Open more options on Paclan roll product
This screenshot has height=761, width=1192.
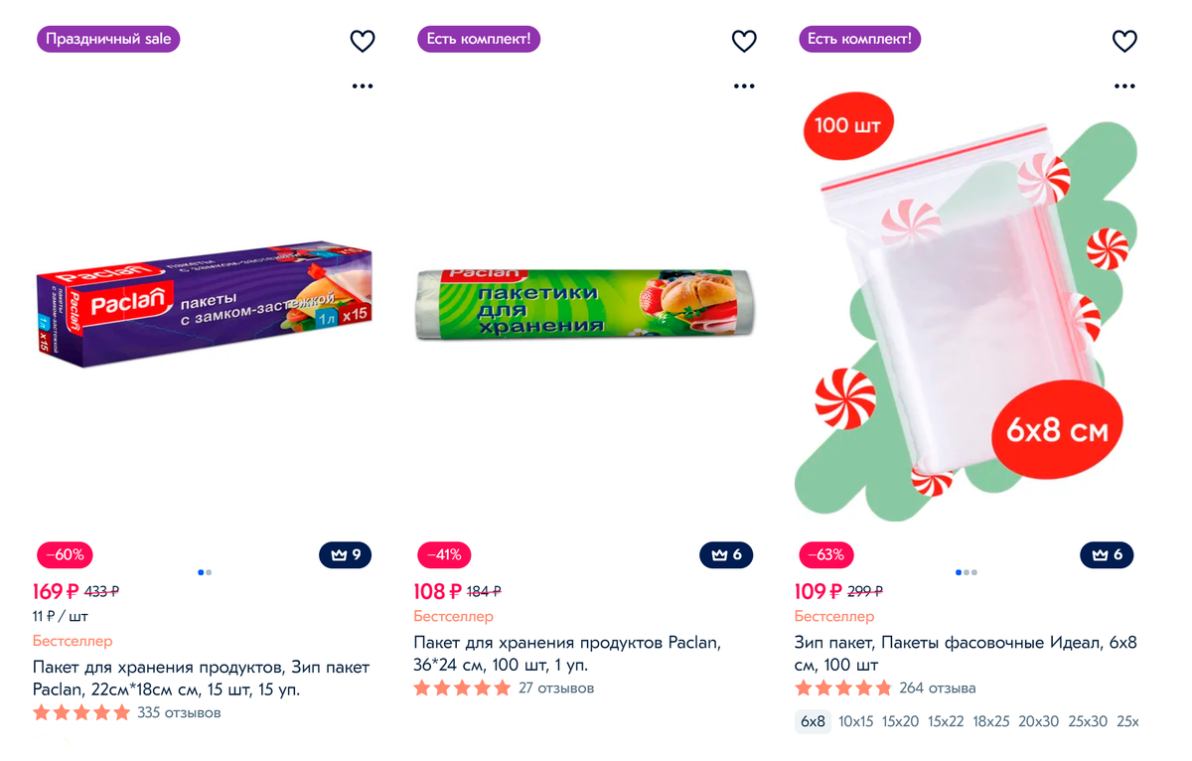coord(744,86)
